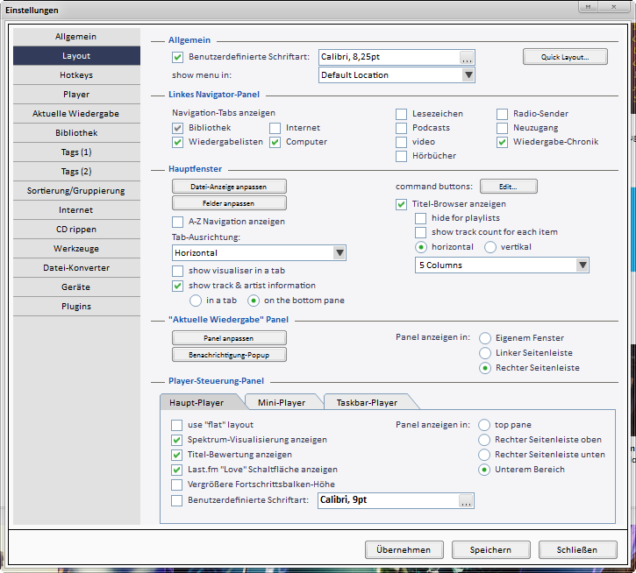Expand the 5 Columns dropdown
Screen dimensions: 636x573
[502, 265]
